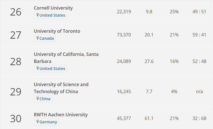Screen dimensions: 213x129
Task: Select the Canada country link
Action: (47, 38)
